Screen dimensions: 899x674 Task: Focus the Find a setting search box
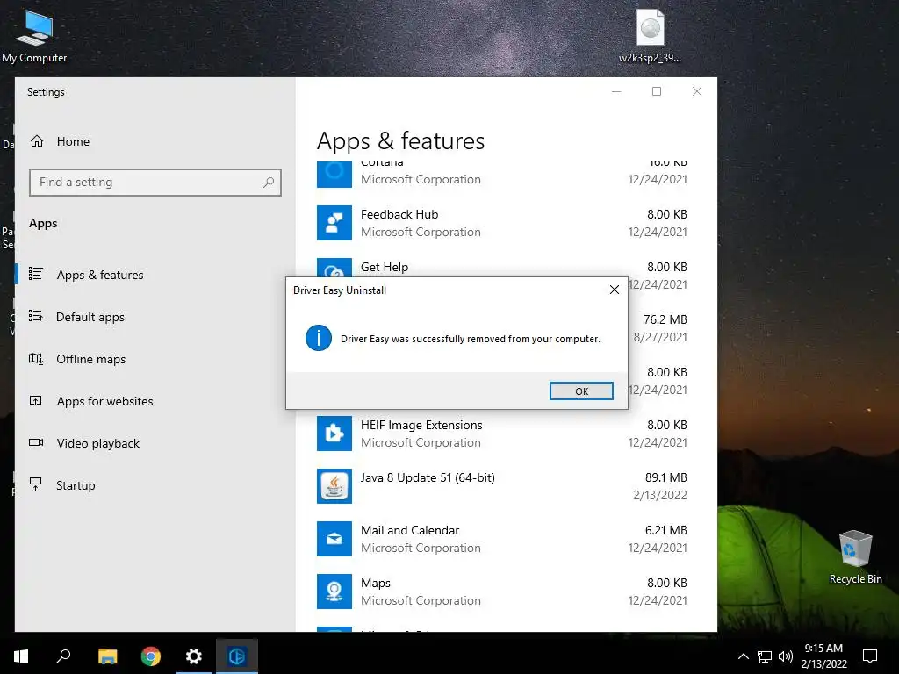point(155,183)
